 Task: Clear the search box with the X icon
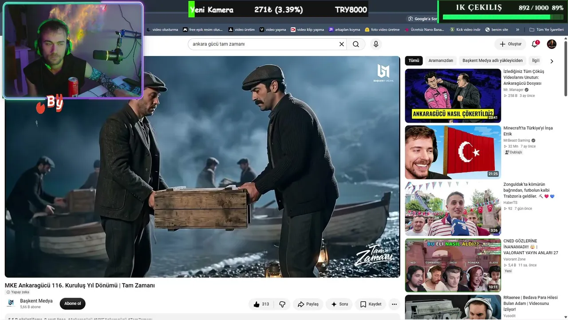click(342, 44)
